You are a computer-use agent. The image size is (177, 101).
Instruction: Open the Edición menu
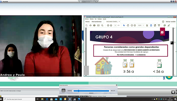click(92, 19)
